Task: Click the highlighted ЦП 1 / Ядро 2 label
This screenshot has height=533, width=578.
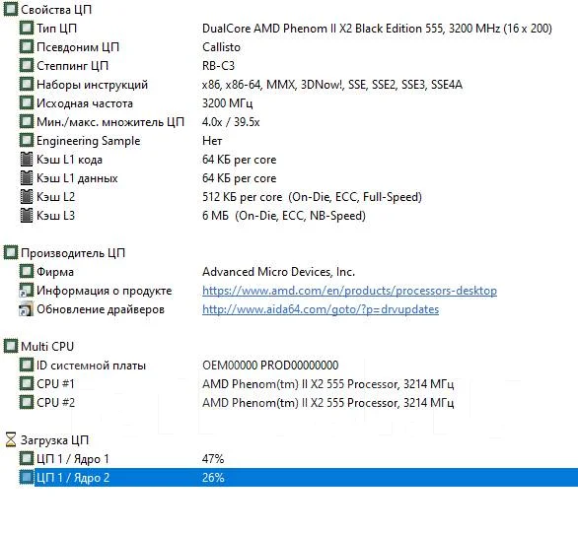Action: coord(73,478)
